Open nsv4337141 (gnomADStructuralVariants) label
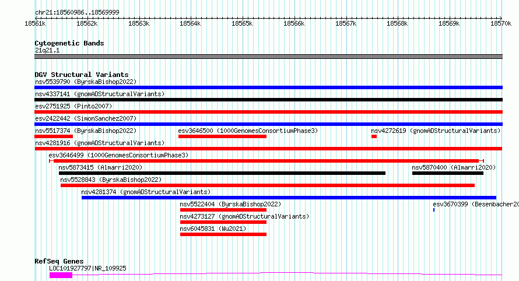The image size is (519, 281). [100, 94]
